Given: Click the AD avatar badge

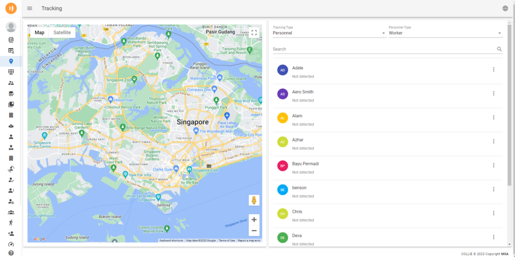Looking at the screenshot, I should coord(283,70).
